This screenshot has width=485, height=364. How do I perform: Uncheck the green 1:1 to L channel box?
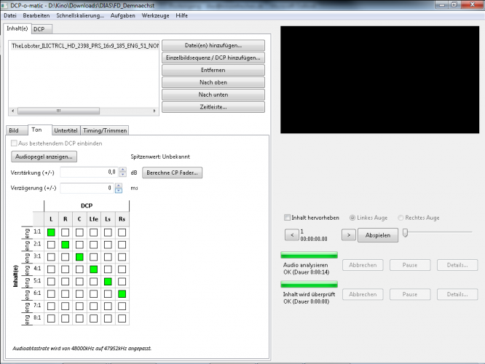(x=51, y=232)
